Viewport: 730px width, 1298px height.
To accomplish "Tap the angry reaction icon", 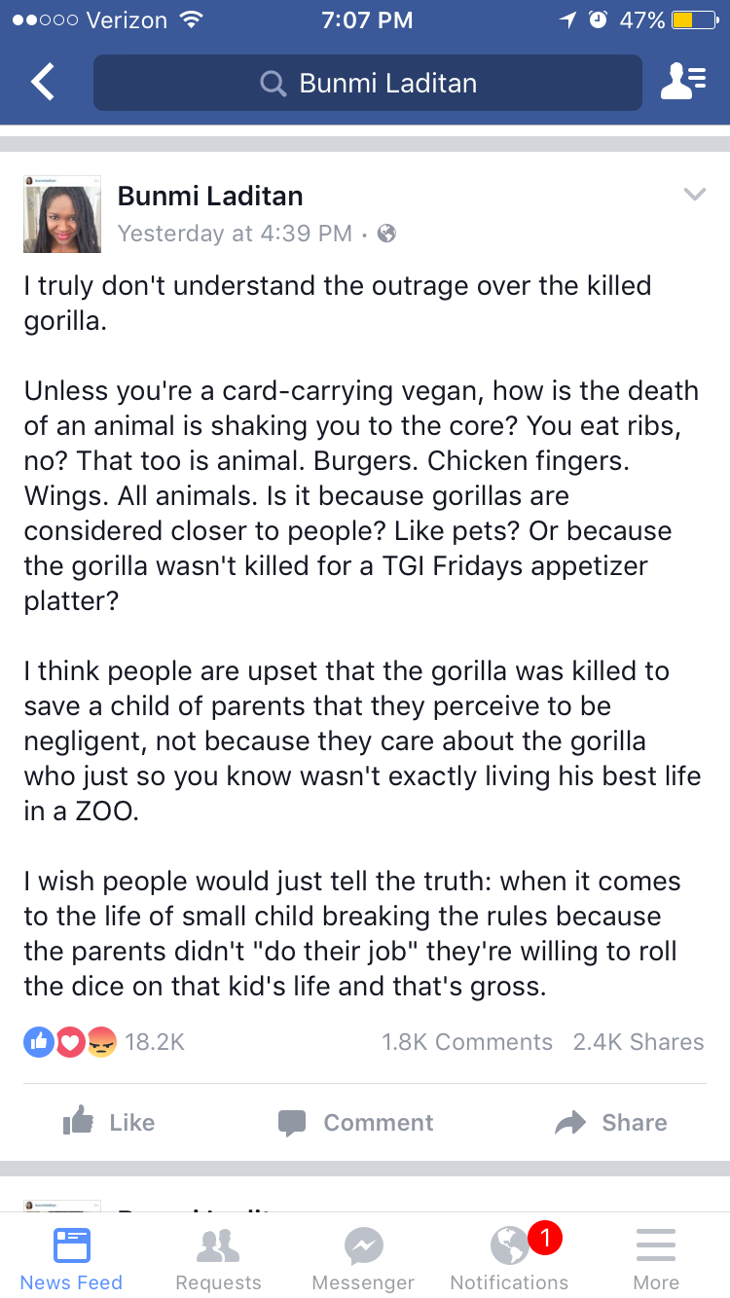I will (x=101, y=1042).
